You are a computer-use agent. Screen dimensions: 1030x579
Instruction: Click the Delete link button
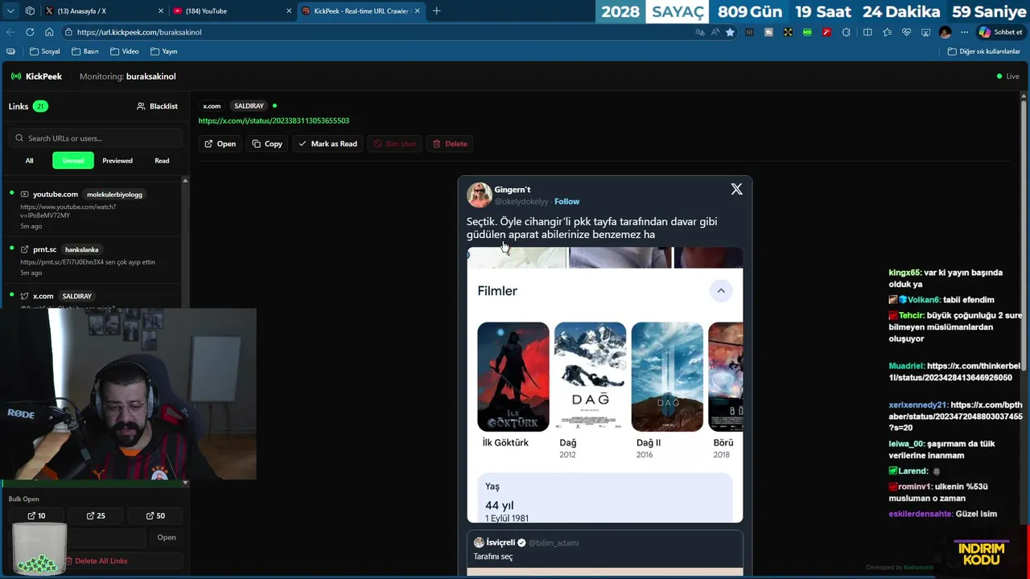coord(450,144)
